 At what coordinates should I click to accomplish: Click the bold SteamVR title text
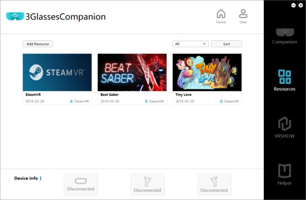(33, 94)
